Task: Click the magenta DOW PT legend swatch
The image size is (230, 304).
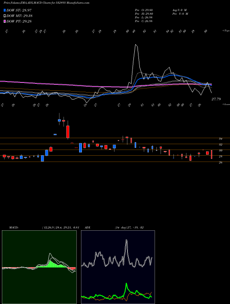Action: [x=5, y=21]
